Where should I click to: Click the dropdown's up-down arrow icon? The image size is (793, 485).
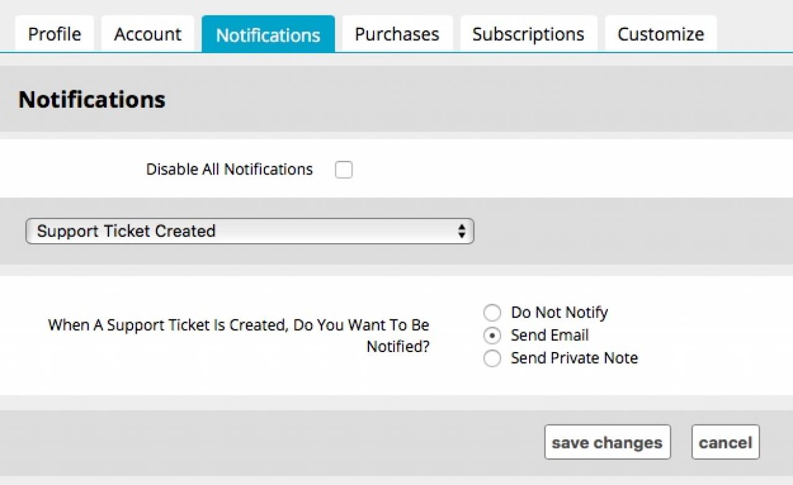click(x=462, y=231)
